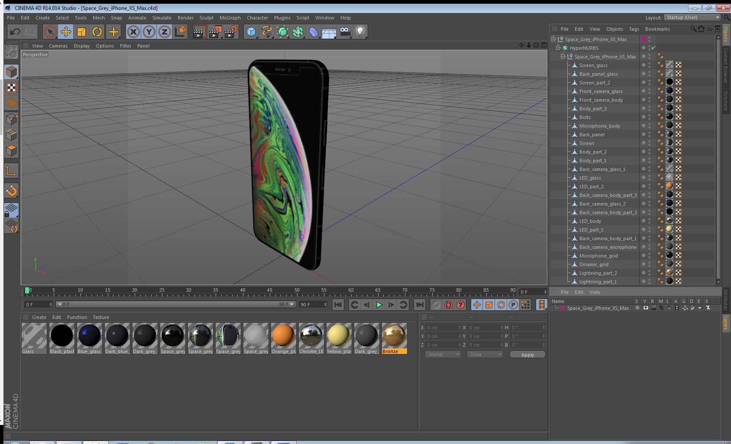Go to end of animation
Screen dimensions: 731x444
[x=420, y=305]
